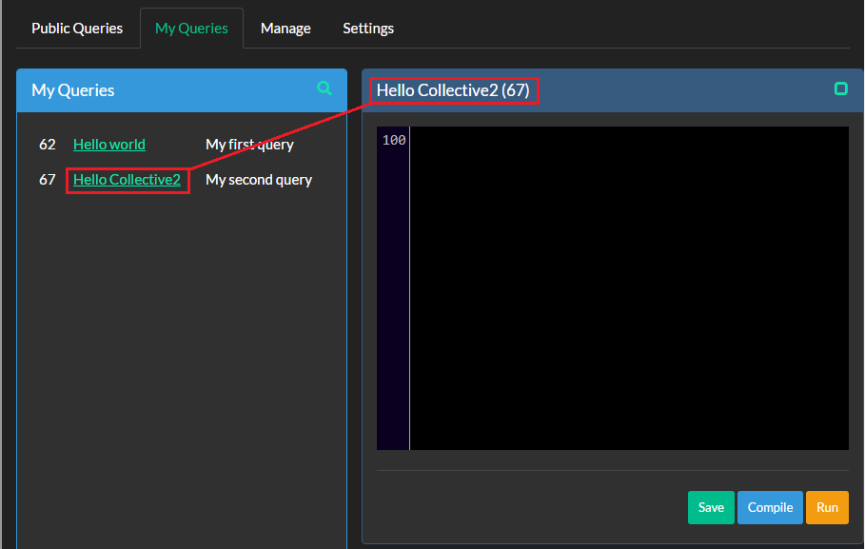Go to the Settings tab

(x=368, y=29)
